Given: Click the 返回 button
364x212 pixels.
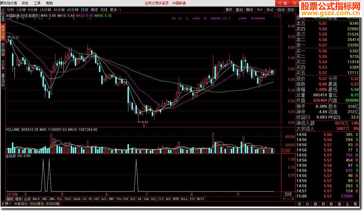Looking at the screenshot, I should pos(291,10).
